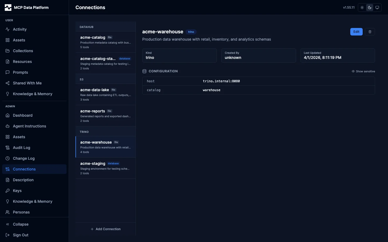Click the MCP Data Platform logo
The width and height of the screenshot is (388, 242).
tap(8, 8)
